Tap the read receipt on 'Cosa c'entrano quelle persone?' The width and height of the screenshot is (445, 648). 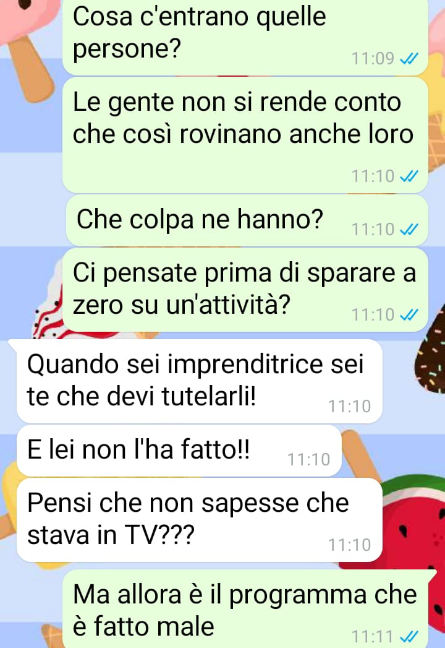(x=409, y=59)
